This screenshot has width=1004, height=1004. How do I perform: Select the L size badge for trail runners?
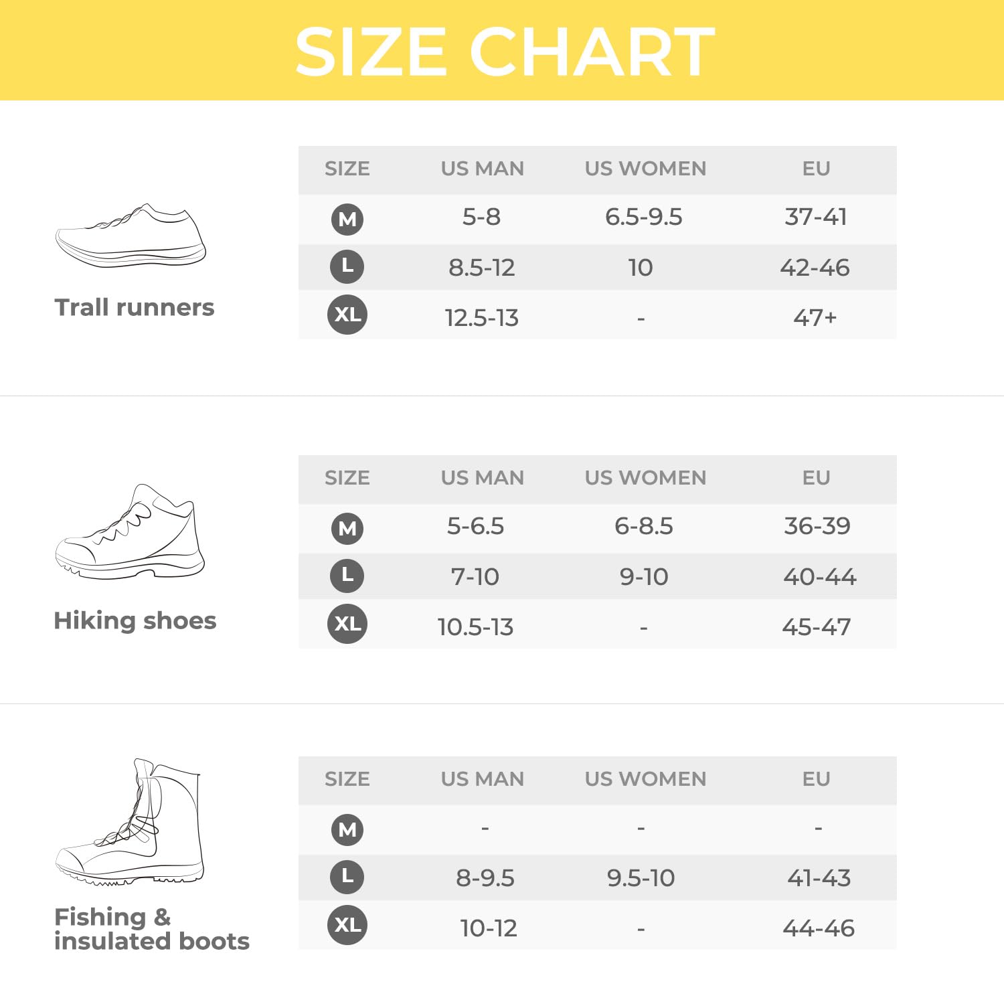pos(347,266)
